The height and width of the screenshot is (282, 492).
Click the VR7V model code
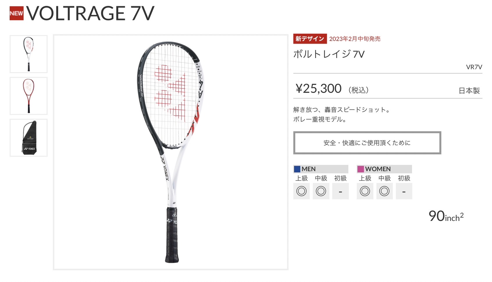click(x=474, y=67)
